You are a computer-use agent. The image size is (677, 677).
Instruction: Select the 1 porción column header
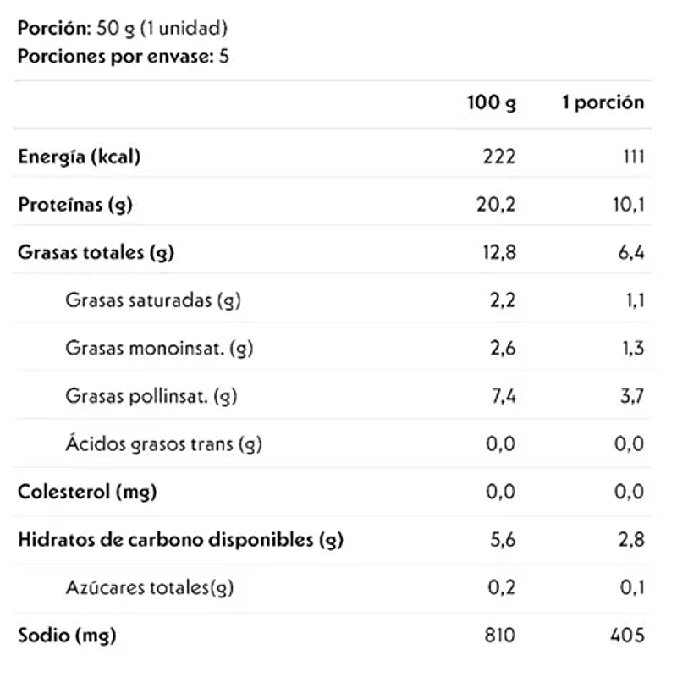603,103
